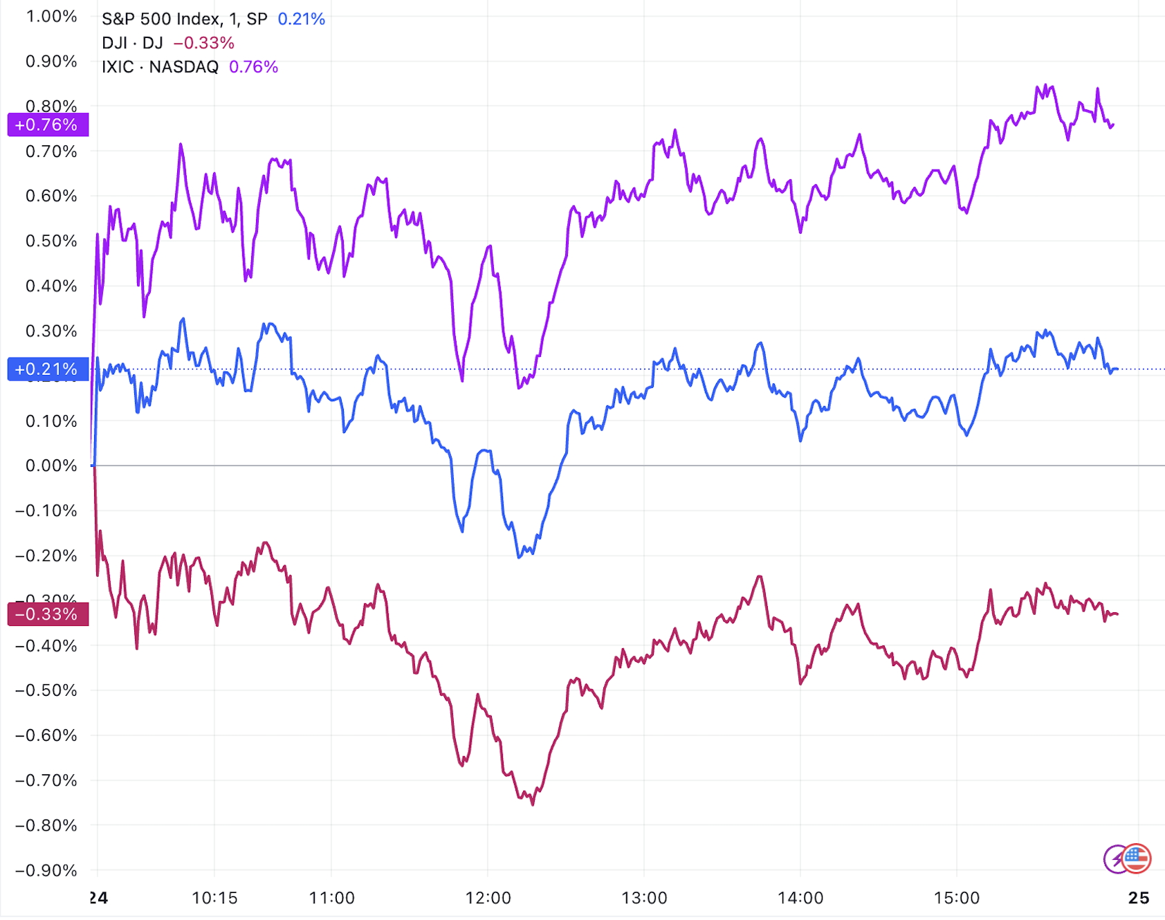Click the 12:00 time axis label

[488, 898]
